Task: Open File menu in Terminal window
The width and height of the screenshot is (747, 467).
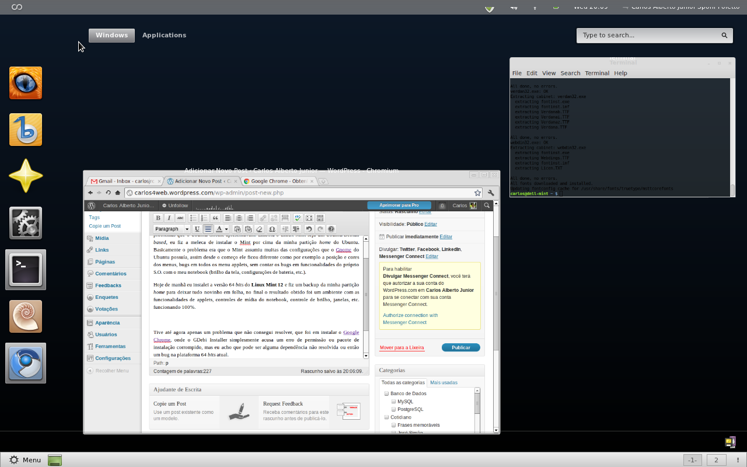Action: coord(517,73)
